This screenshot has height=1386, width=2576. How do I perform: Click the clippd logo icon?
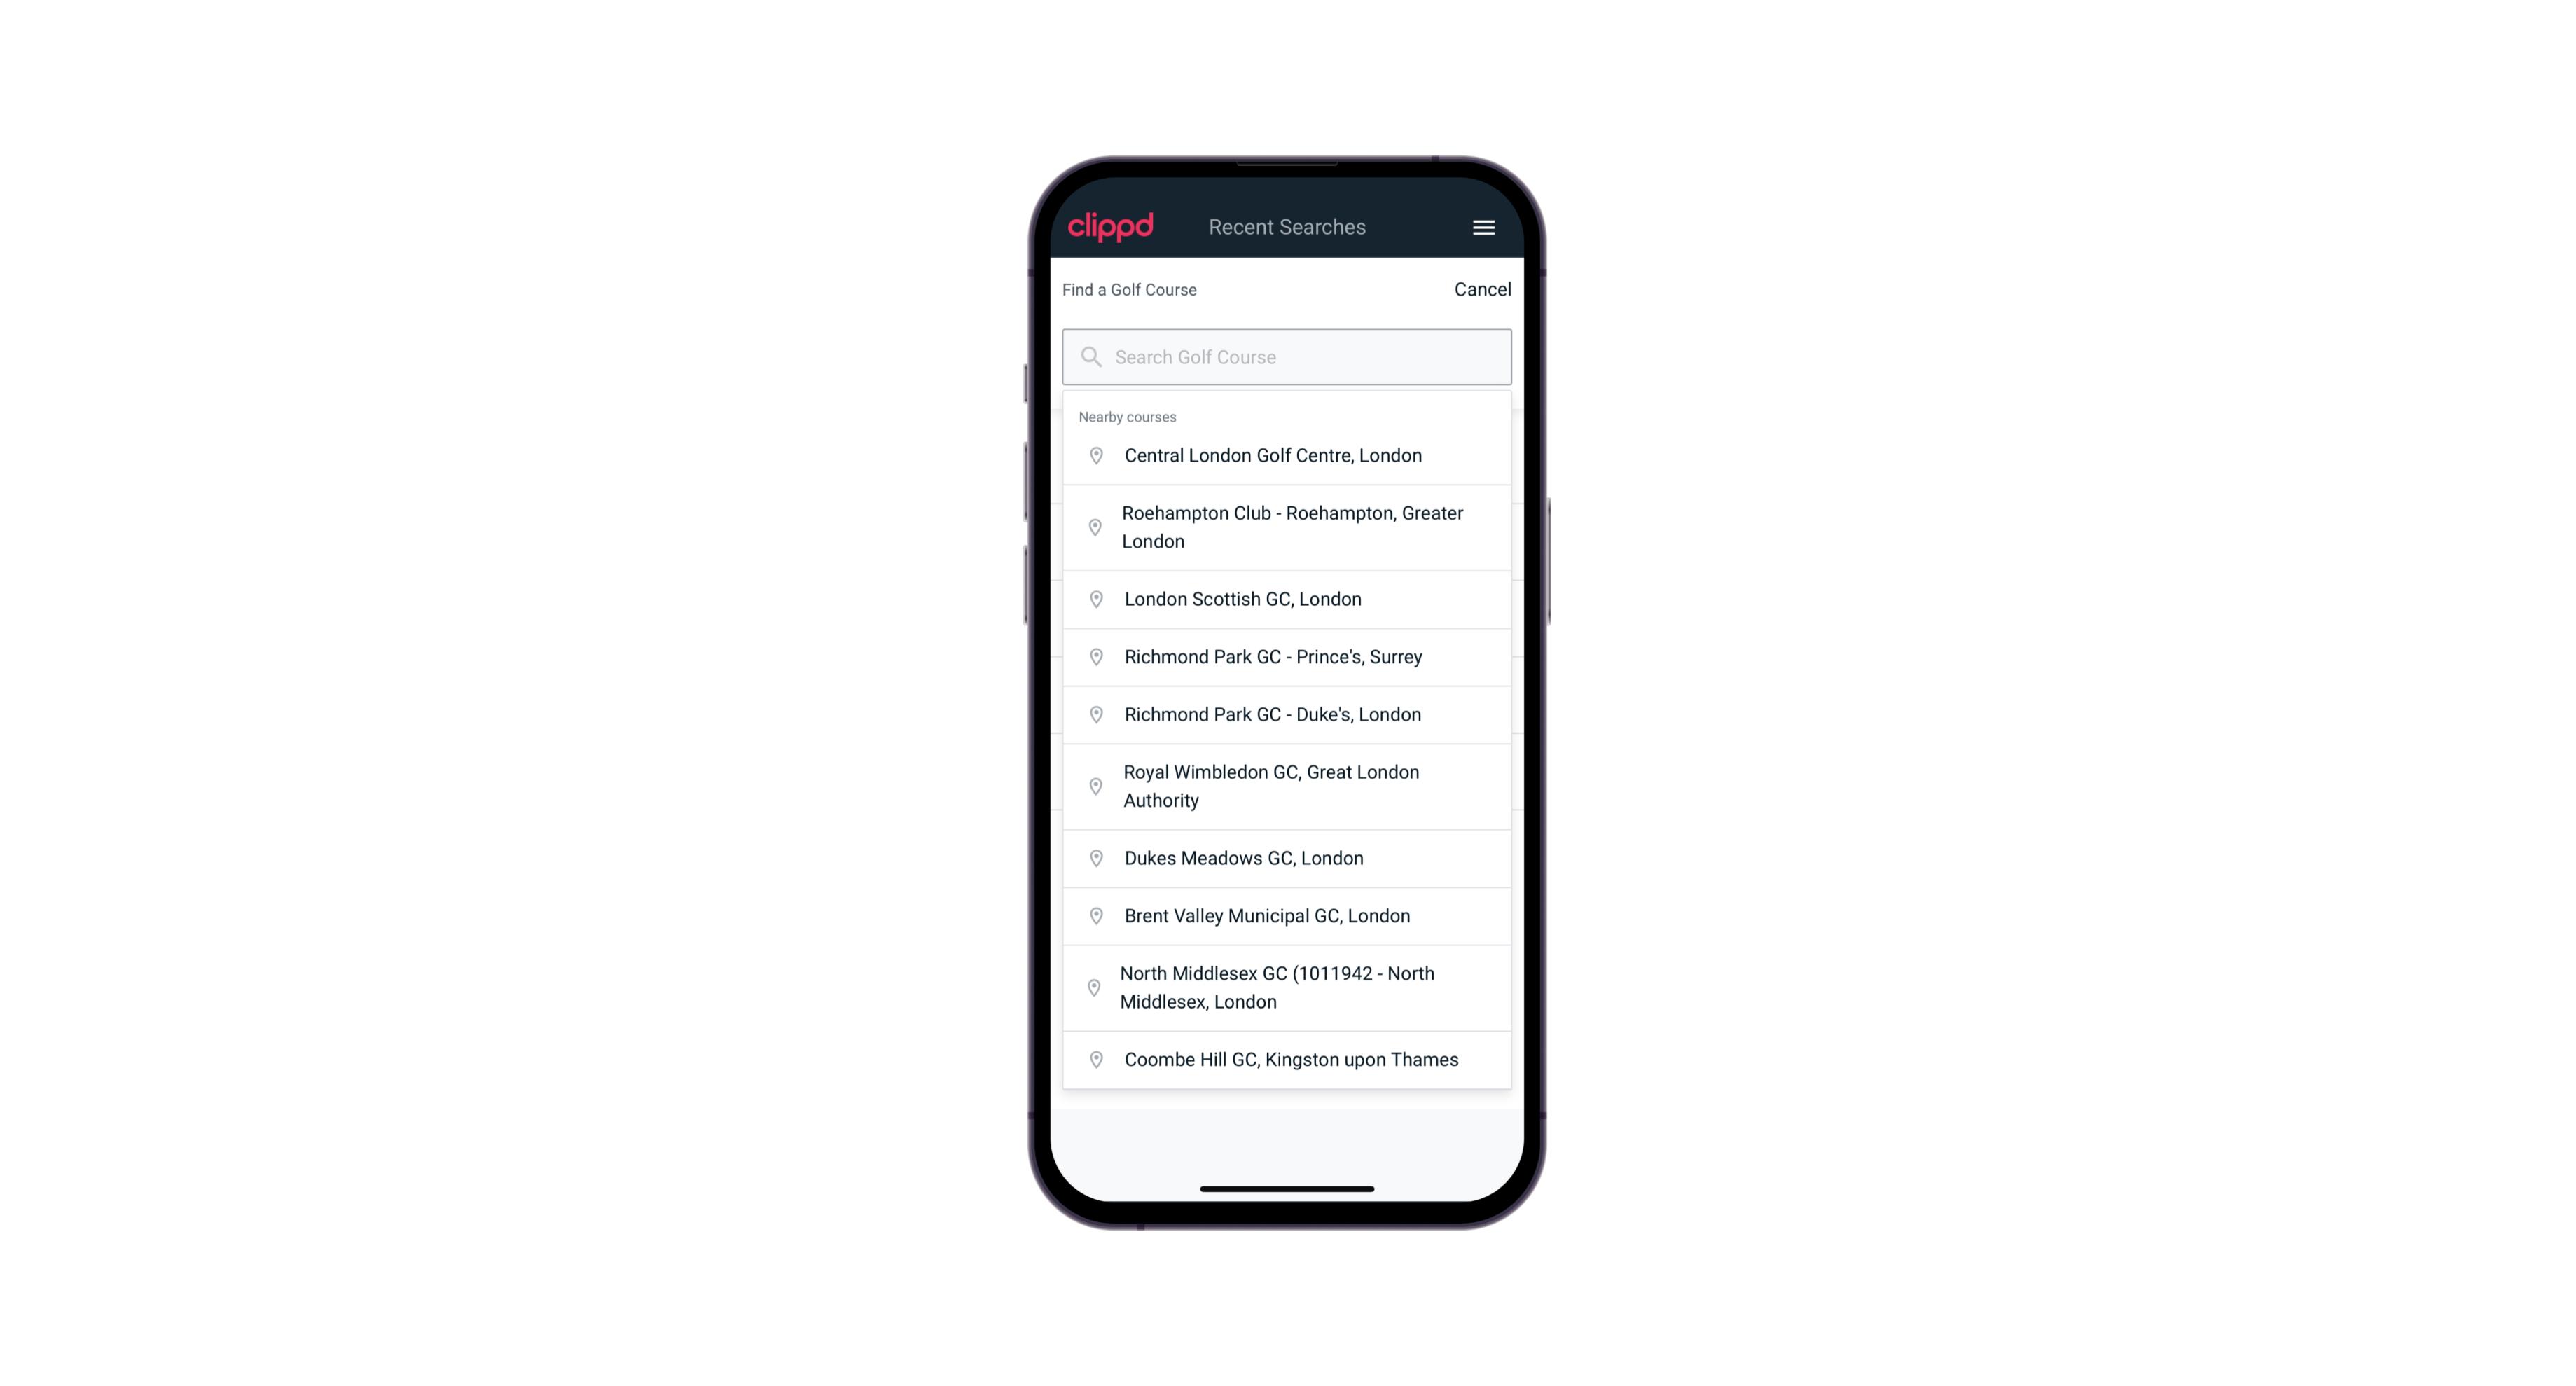1111,227
